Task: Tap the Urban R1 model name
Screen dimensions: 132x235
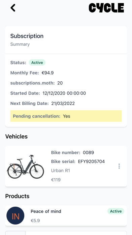Action: point(61,171)
